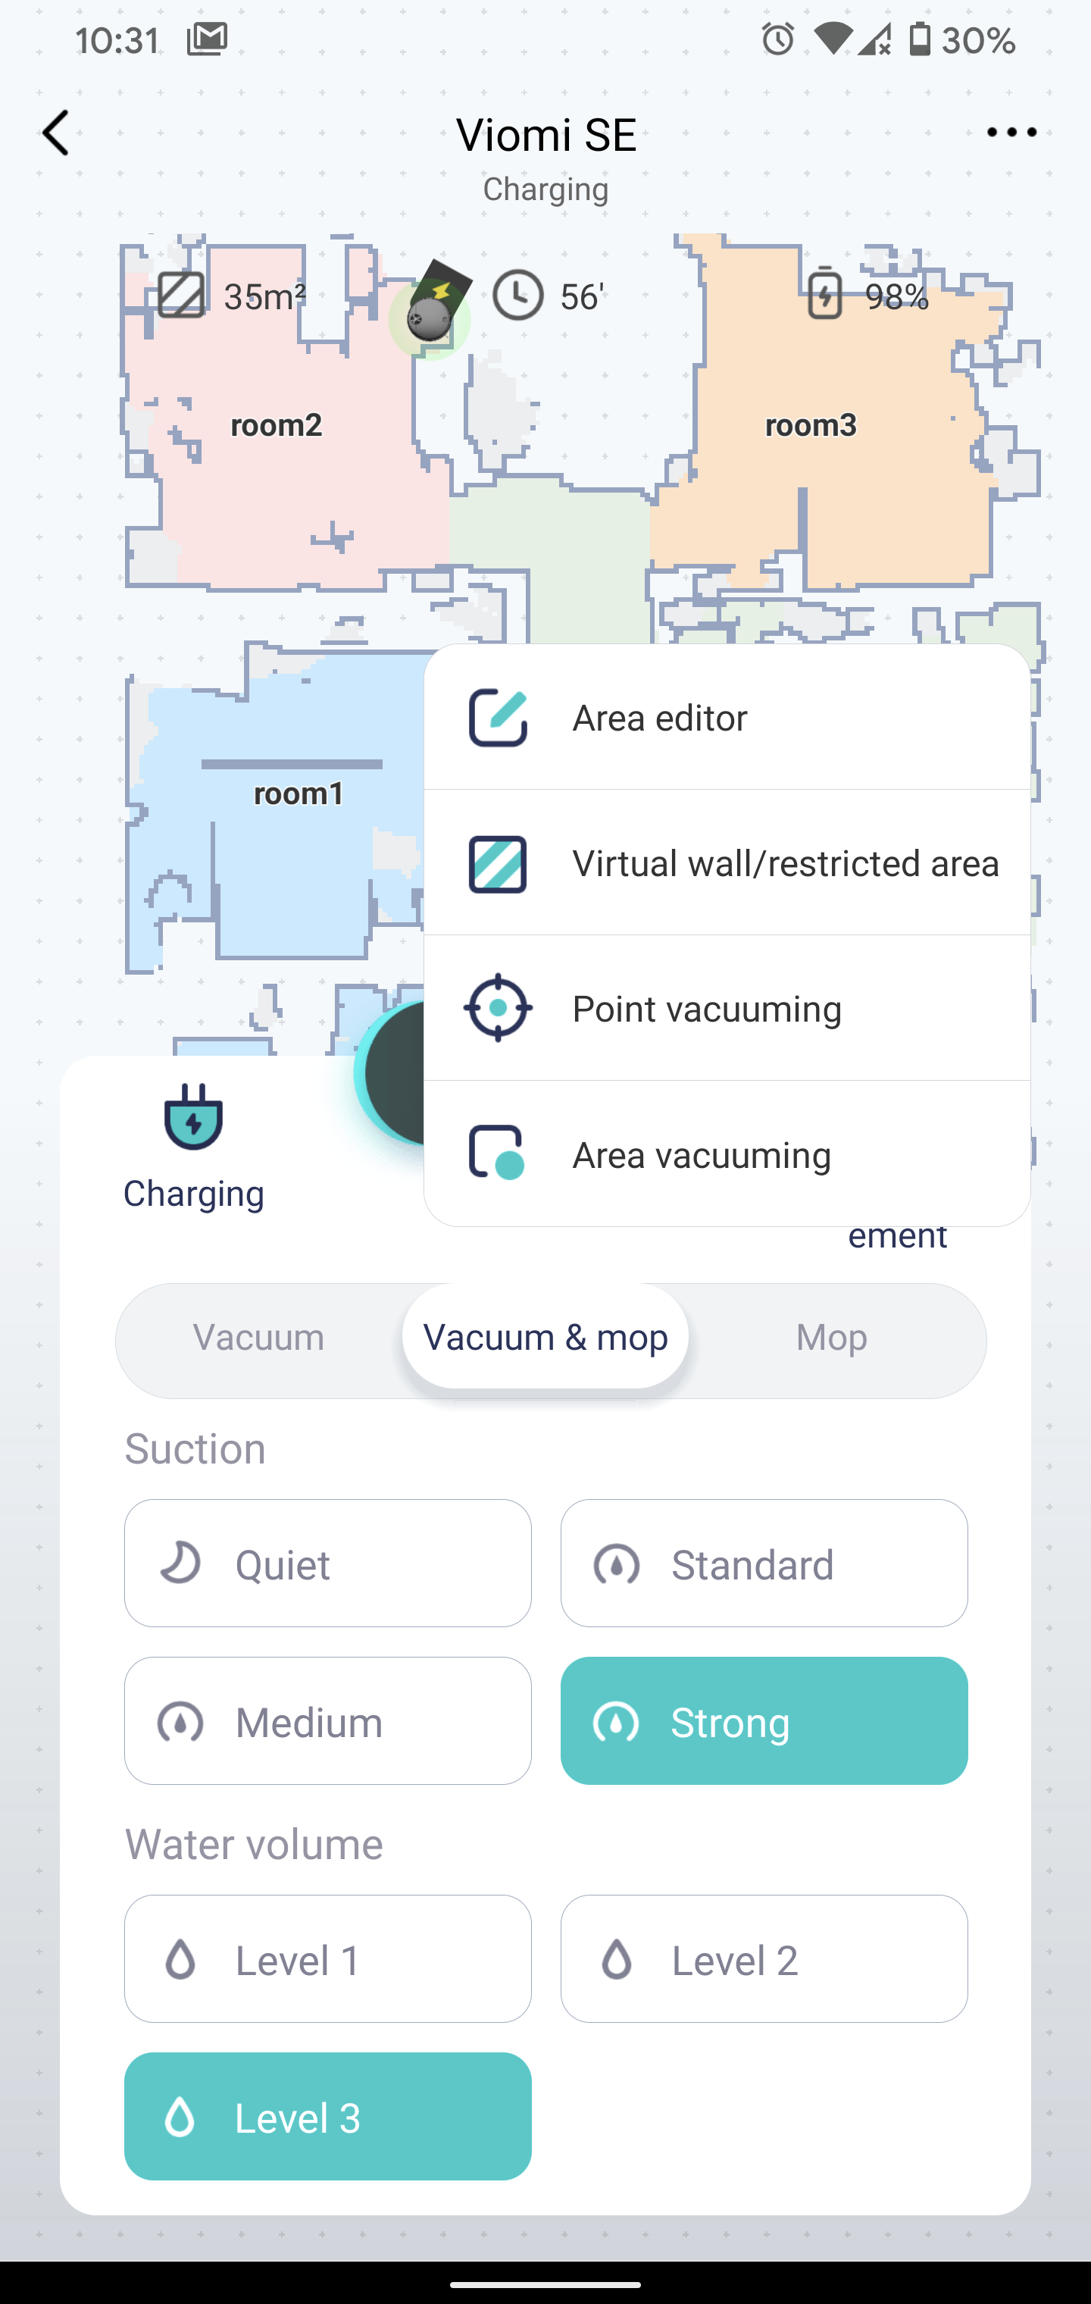Viewport: 1091px width, 2304px height.
Task: Switch to the Mop tab
Action: point(832,1338)
